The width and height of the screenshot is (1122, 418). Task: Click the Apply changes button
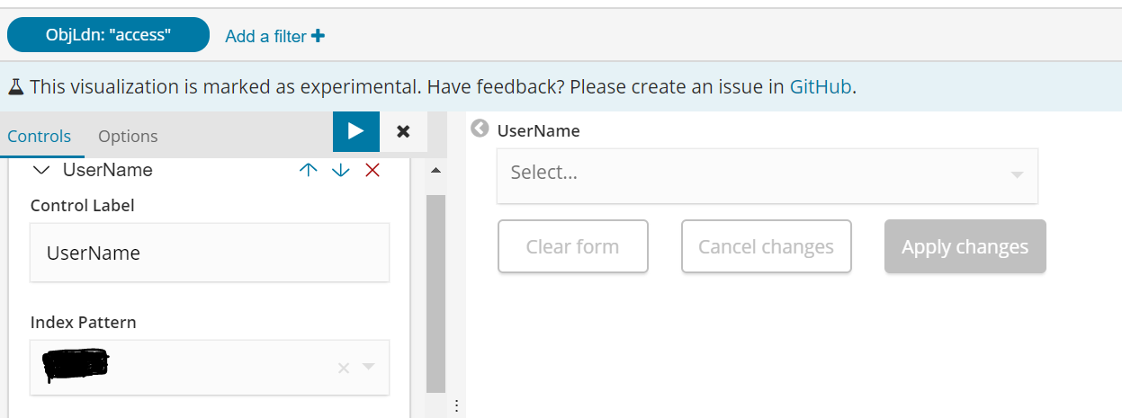(x=965, y=246)
